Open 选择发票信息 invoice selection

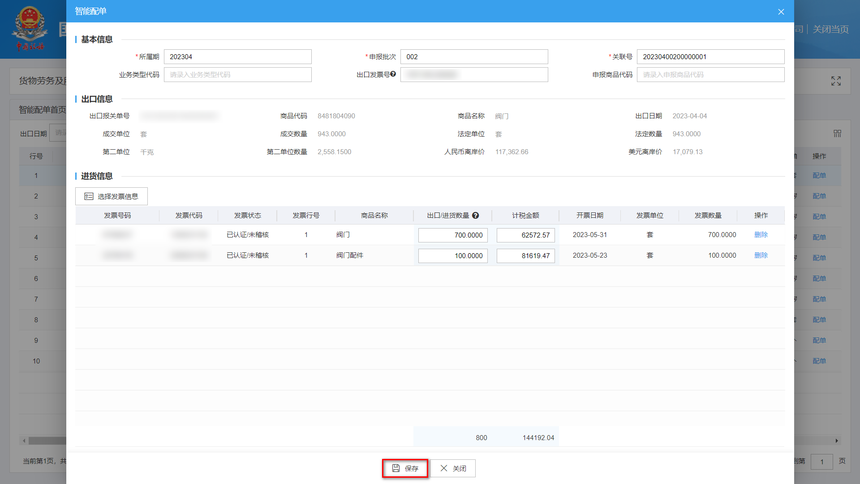coord(112,196)
